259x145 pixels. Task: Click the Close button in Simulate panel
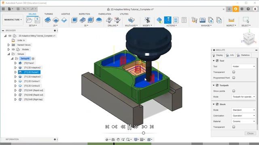click(250, 133)
